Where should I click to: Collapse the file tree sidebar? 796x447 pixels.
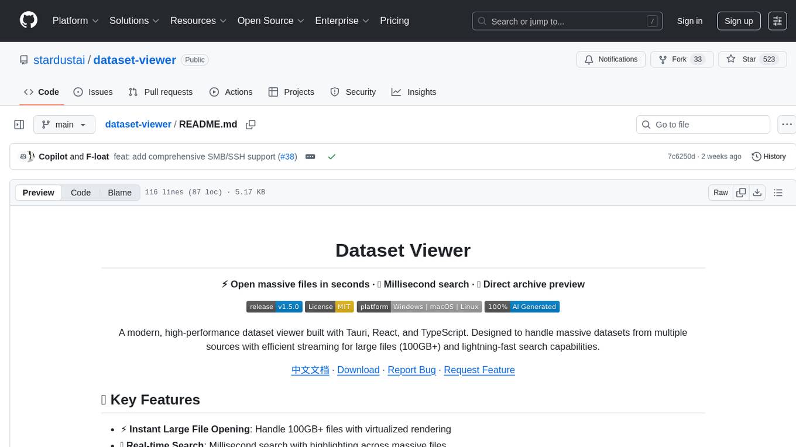[19, 125]
